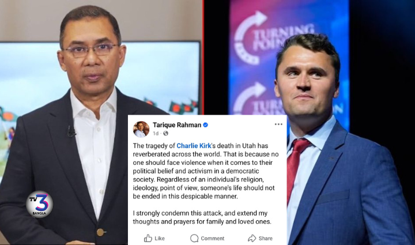The image size is (415, 245).
Task: Open the Tarique Rahman profile name link
Action: pos(177,125)
